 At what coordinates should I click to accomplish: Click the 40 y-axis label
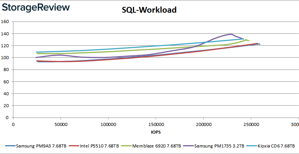click(x=6, y=94)
